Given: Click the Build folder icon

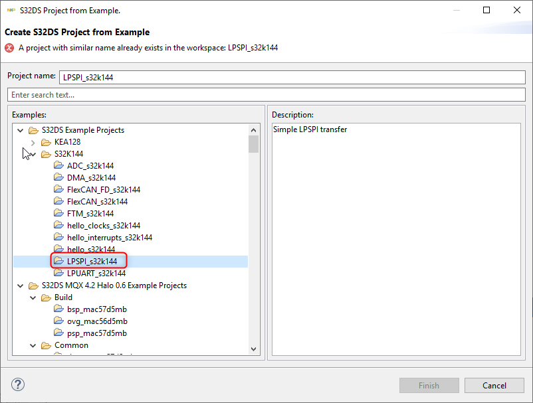Looking at the screenshot, I should (x=47, y=297).
